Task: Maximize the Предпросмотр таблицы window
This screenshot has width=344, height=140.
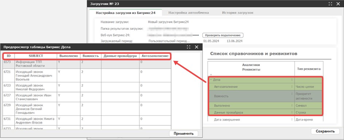Action: 188,47
